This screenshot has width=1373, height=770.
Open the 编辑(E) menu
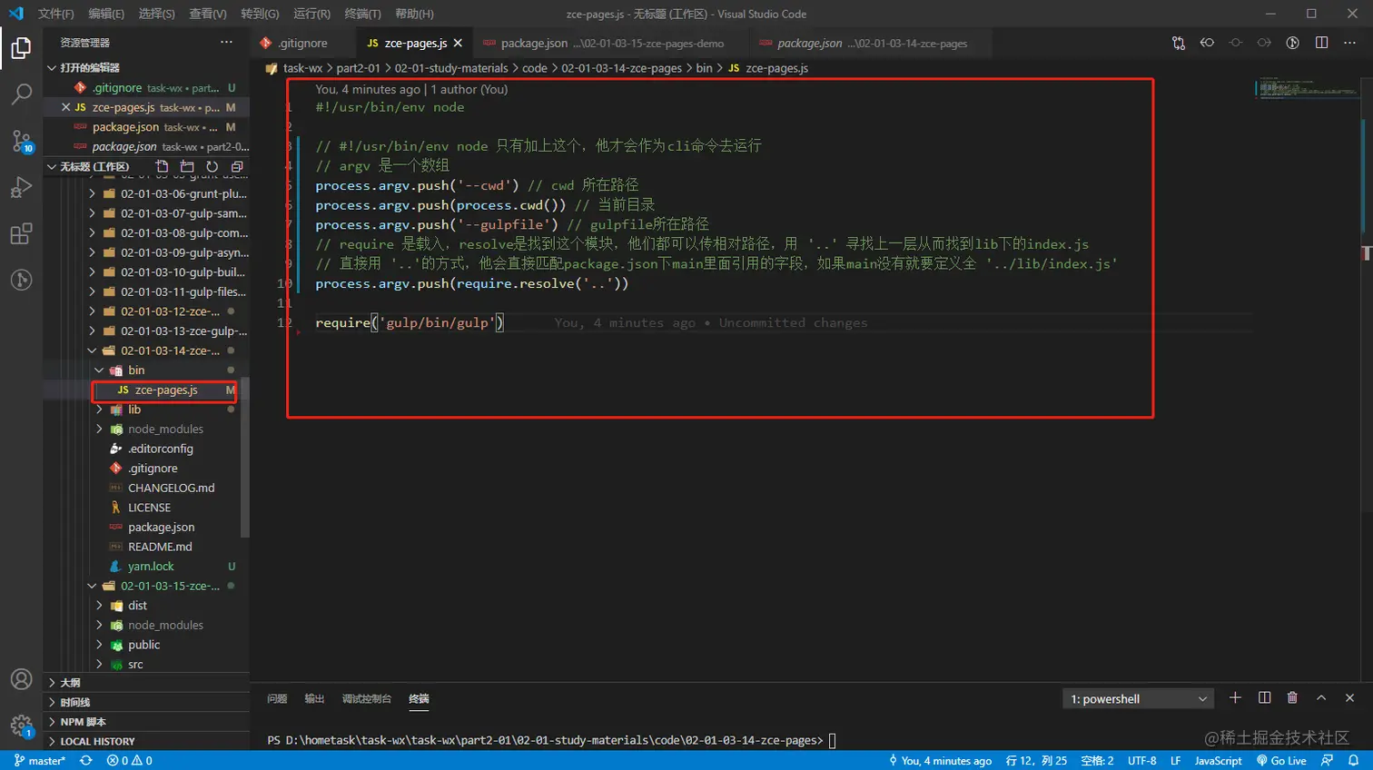pos(106,14)
